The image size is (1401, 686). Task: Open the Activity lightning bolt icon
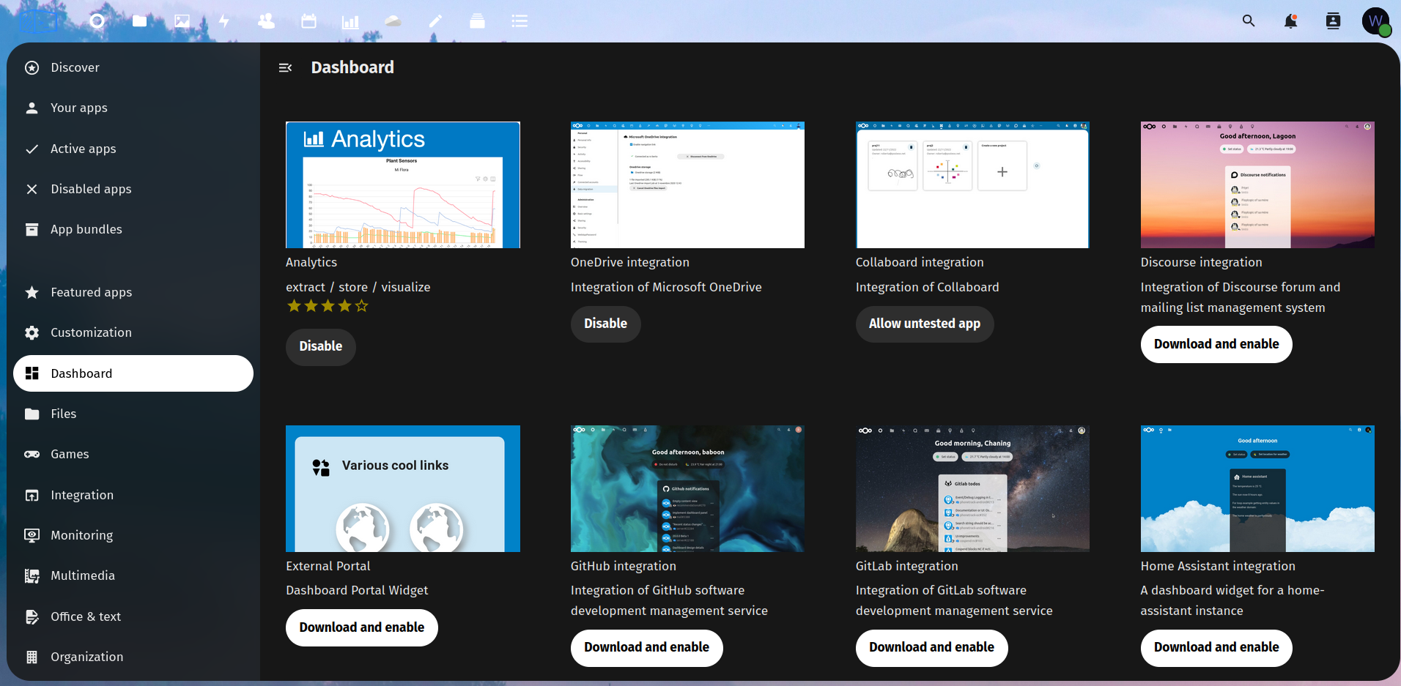pyautogui.click(x=224, y=21)
